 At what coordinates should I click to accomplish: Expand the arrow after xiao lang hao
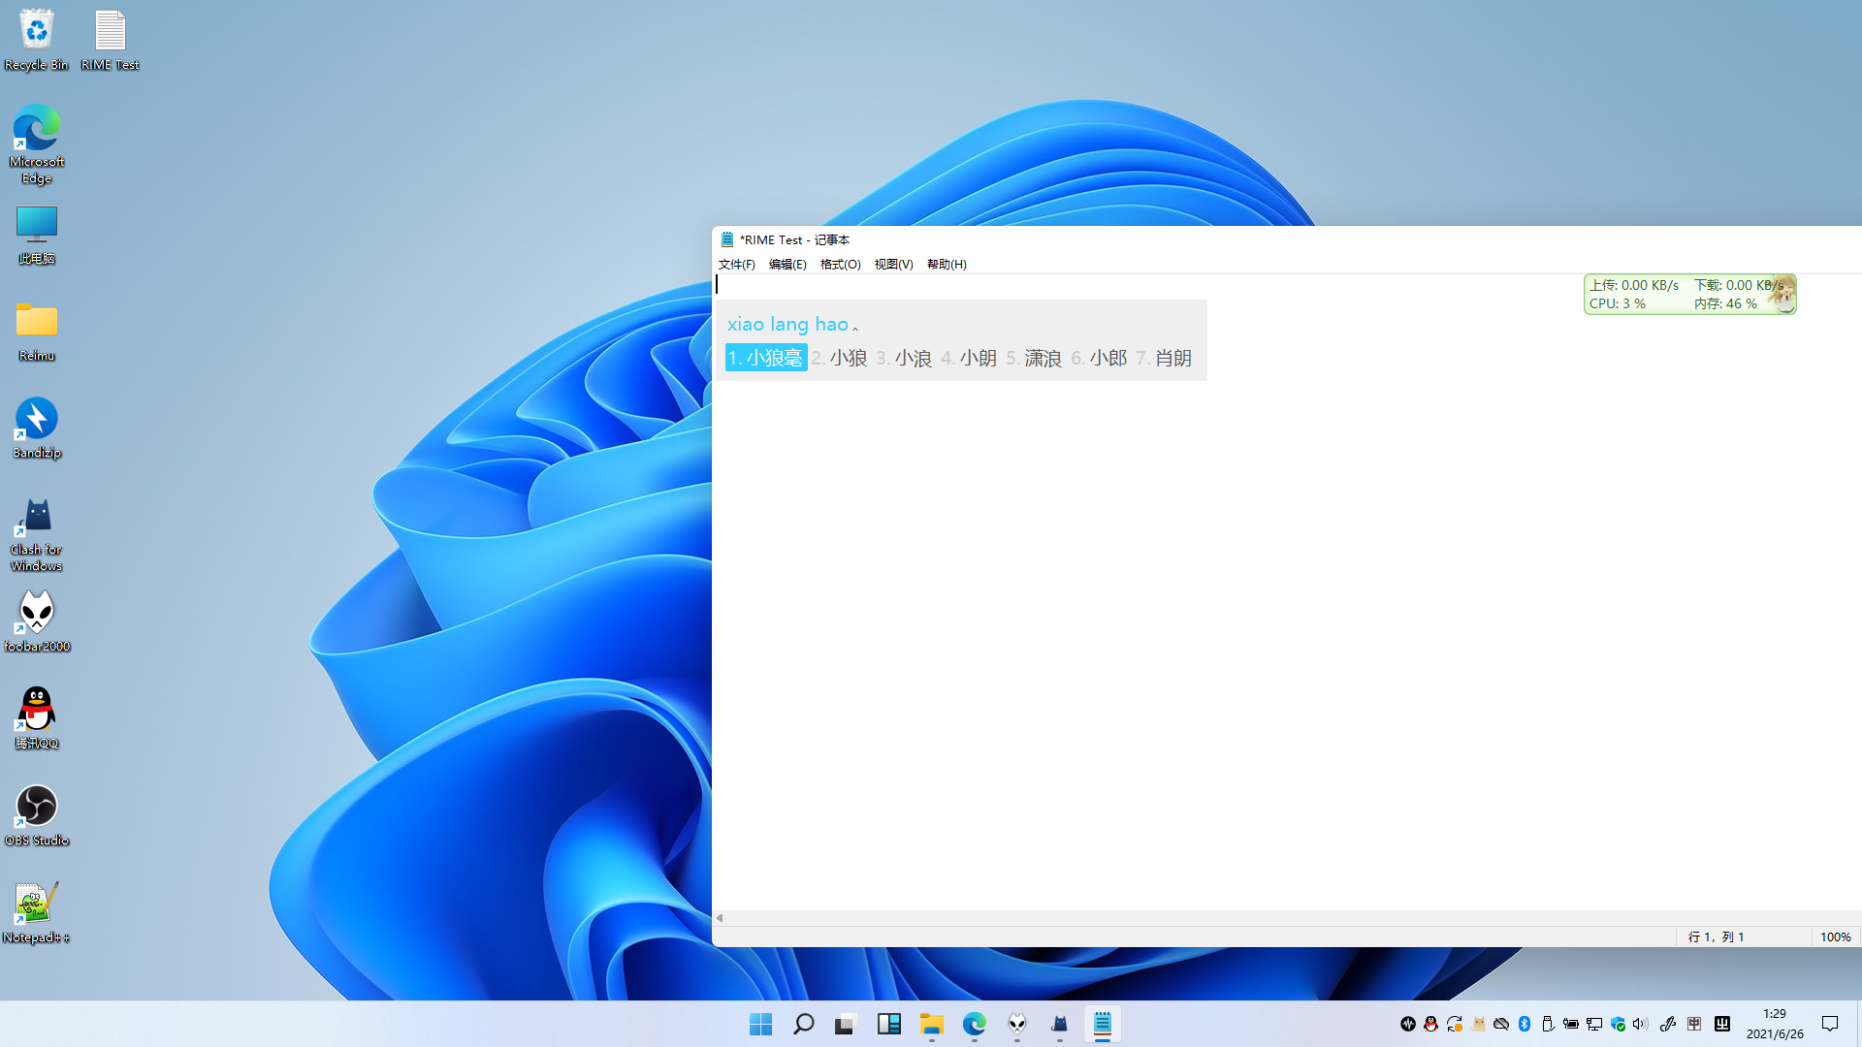856,327
